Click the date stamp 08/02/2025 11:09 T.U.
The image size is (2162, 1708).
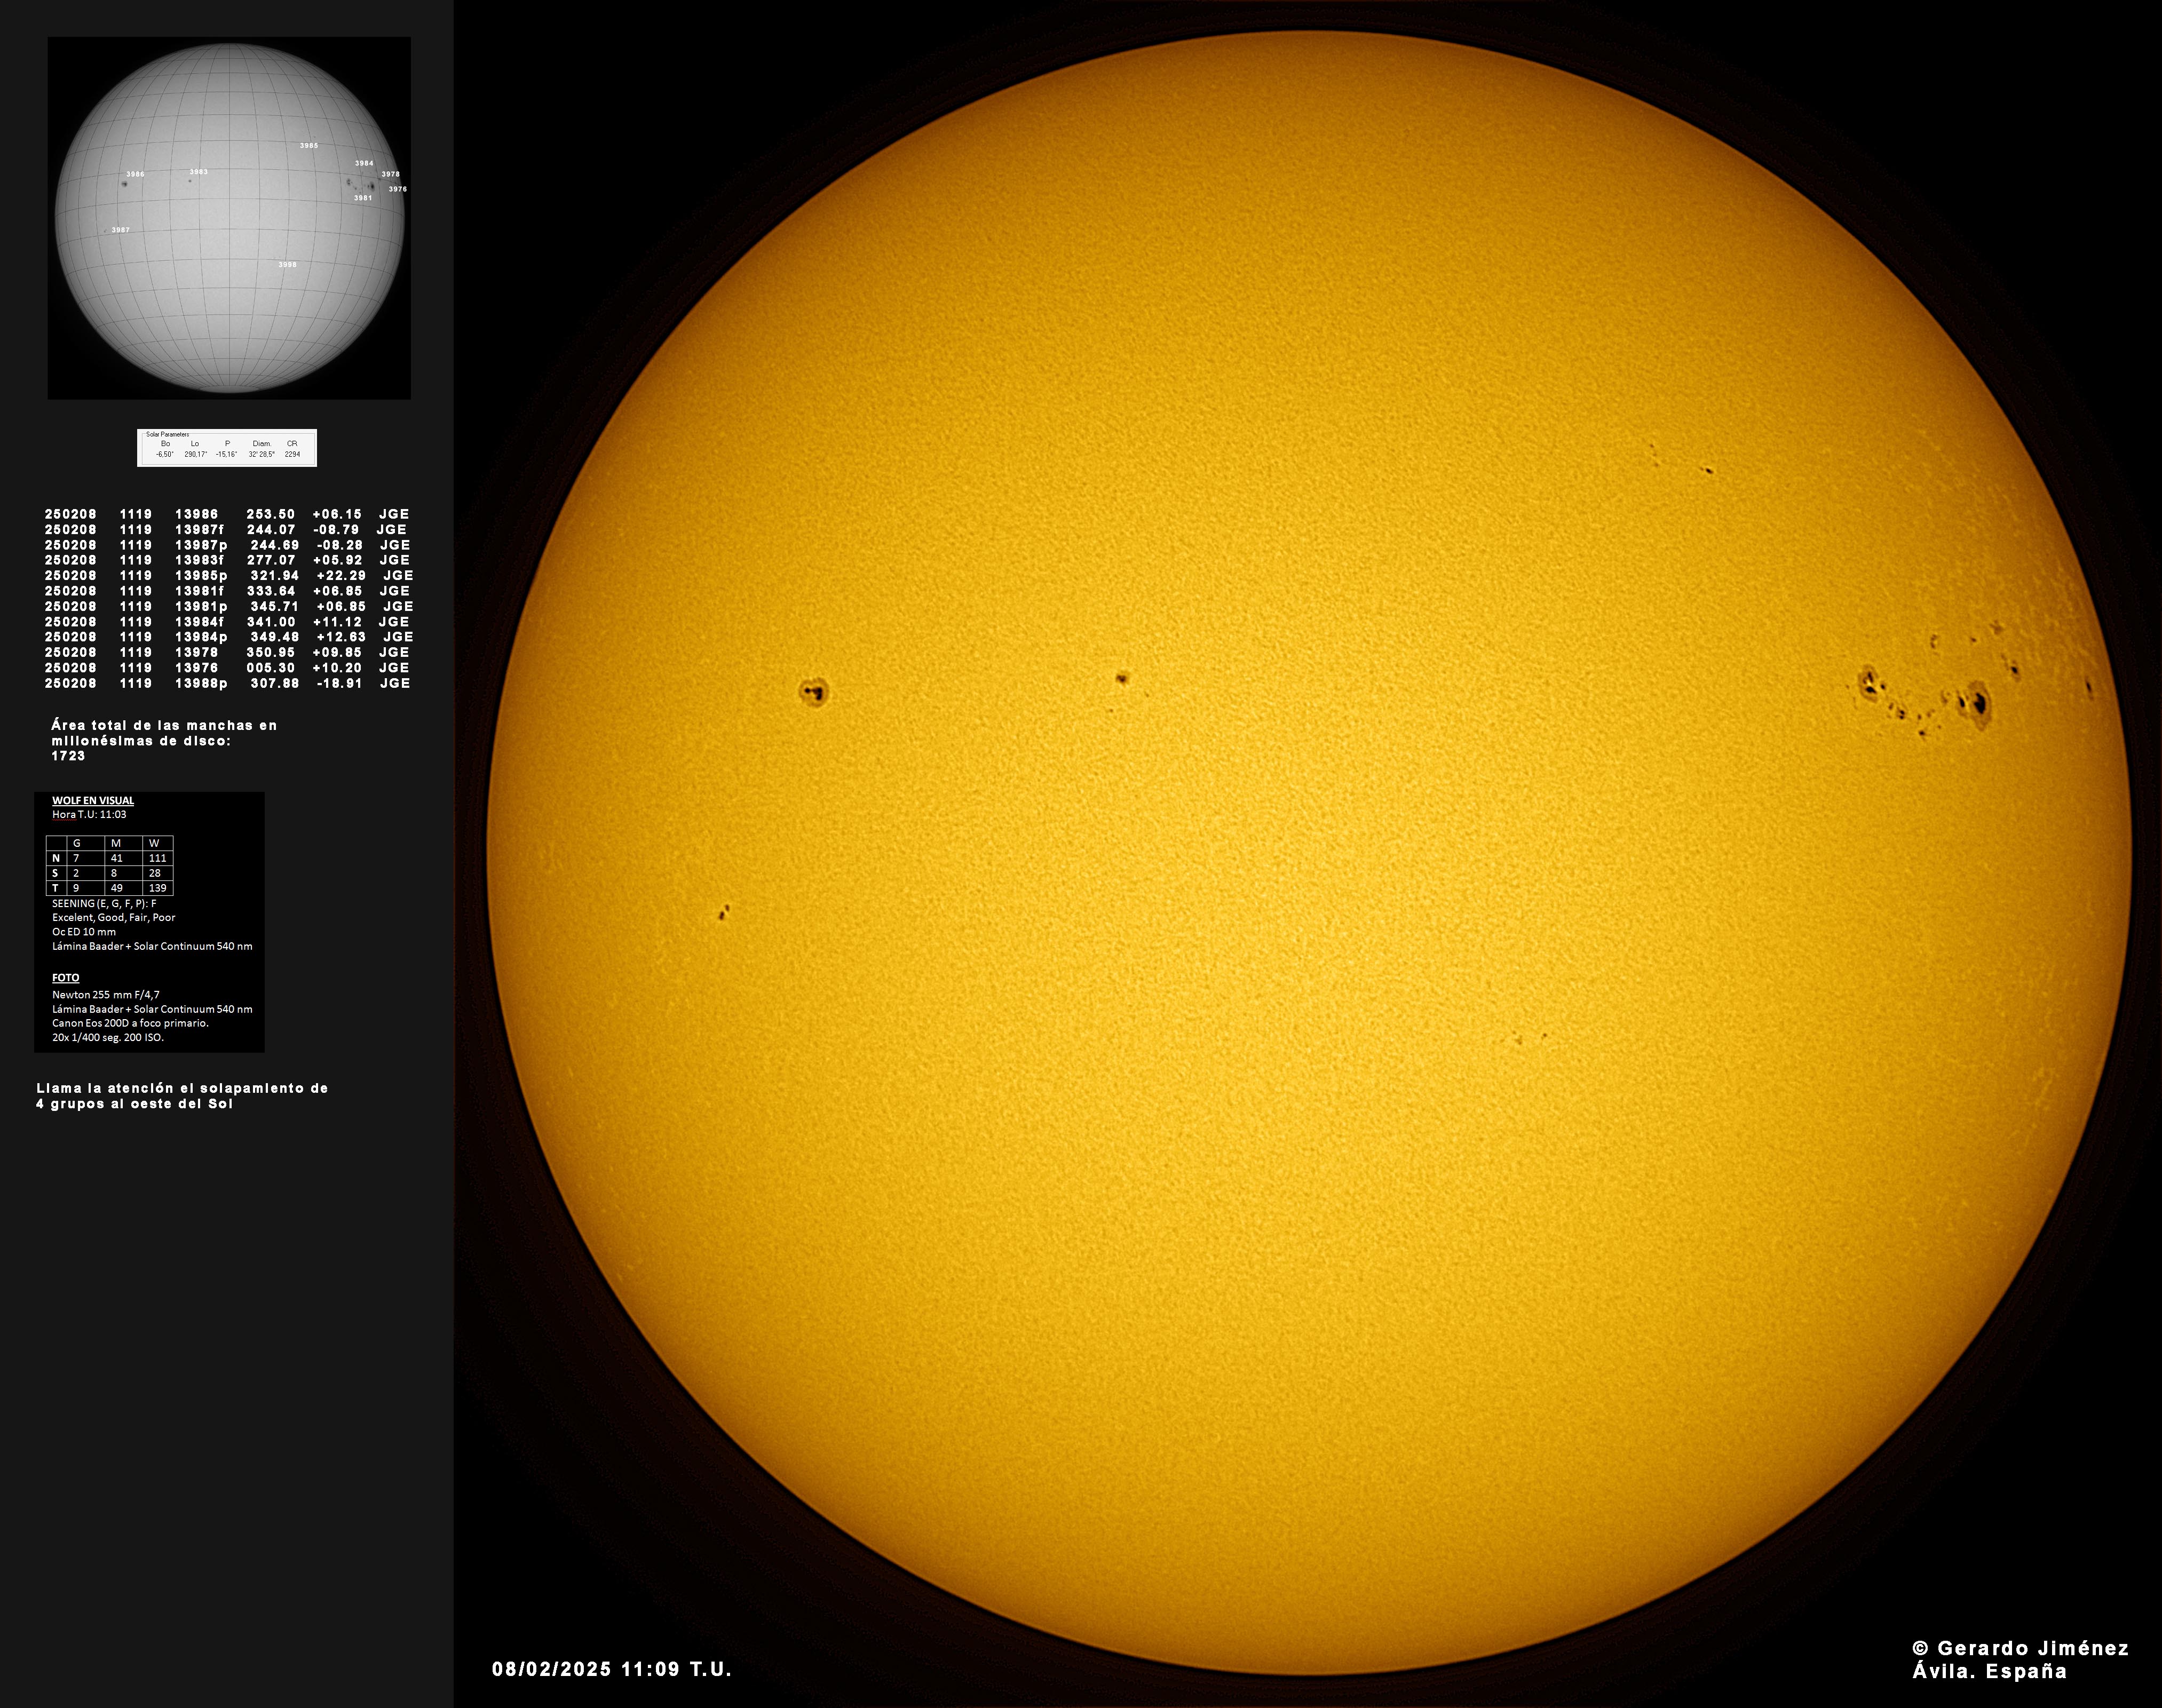[611, 1669]
